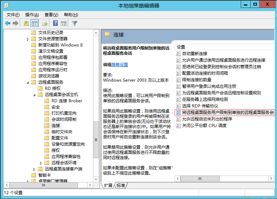
Task: Select the RD 连接 Broker tree folder
Action: click(67, 101)
